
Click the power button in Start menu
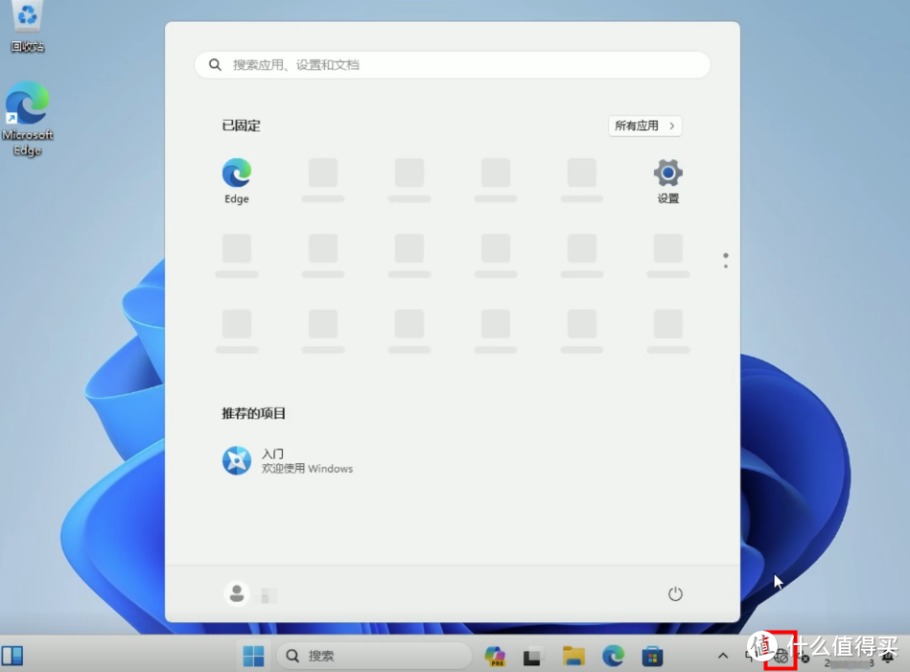tap(675, 593)
